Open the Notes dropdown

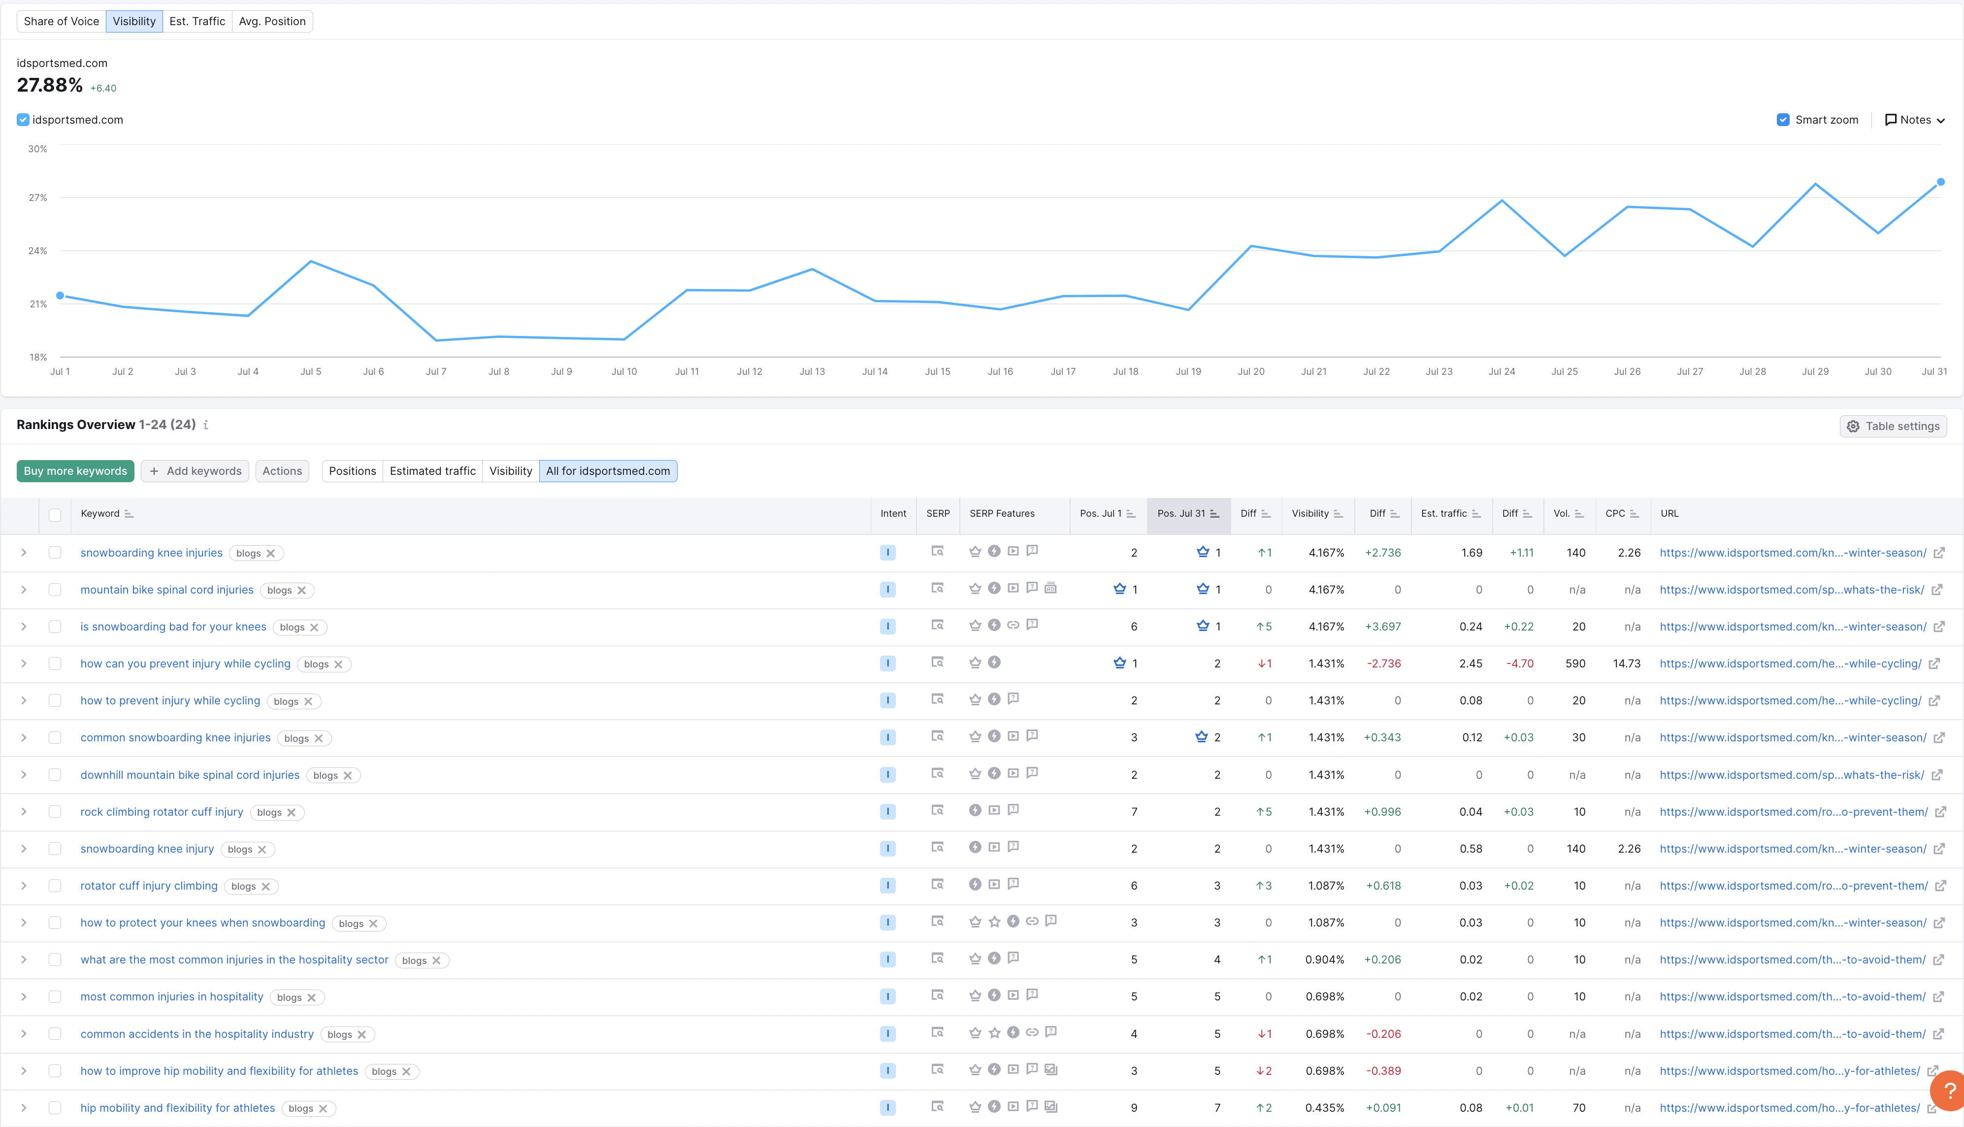tap(1914, 120)
